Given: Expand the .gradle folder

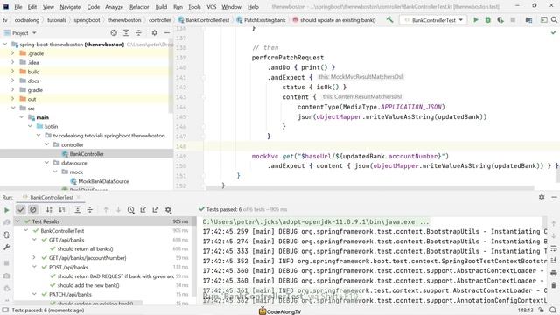Looking at the screenshot, I should (x=13, y=53).
